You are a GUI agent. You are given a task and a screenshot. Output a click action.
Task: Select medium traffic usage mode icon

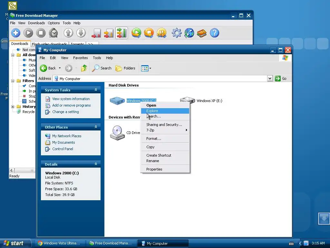coord(109,33)
